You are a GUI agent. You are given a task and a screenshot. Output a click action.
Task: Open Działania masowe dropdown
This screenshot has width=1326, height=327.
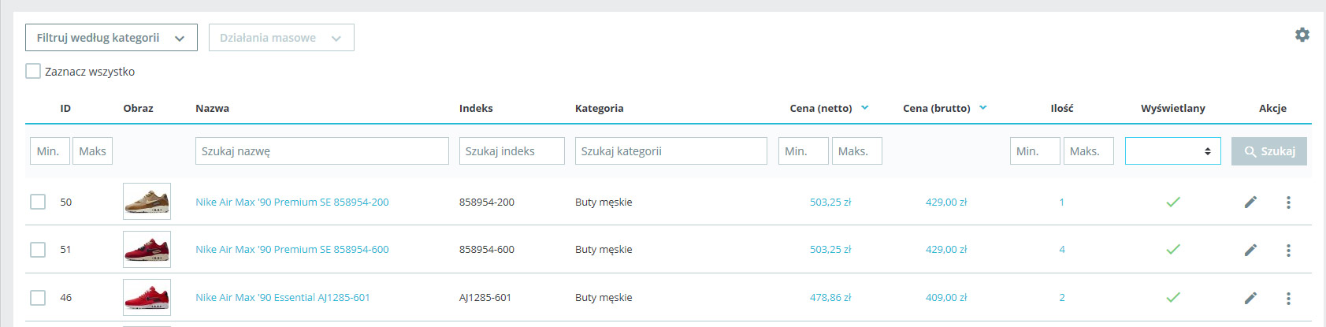pos(281,38)
